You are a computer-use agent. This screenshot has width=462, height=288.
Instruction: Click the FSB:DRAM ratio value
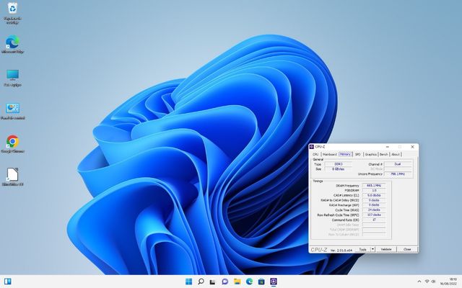374,190
